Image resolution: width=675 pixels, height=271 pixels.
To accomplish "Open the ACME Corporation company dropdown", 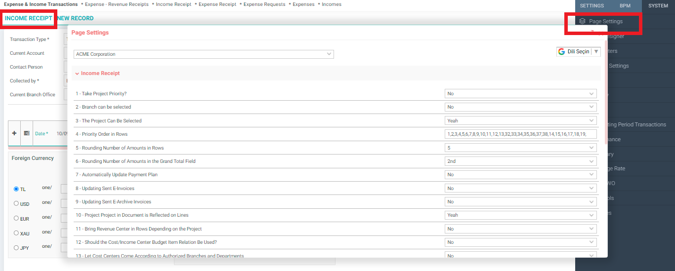I will tap(204, 54).
